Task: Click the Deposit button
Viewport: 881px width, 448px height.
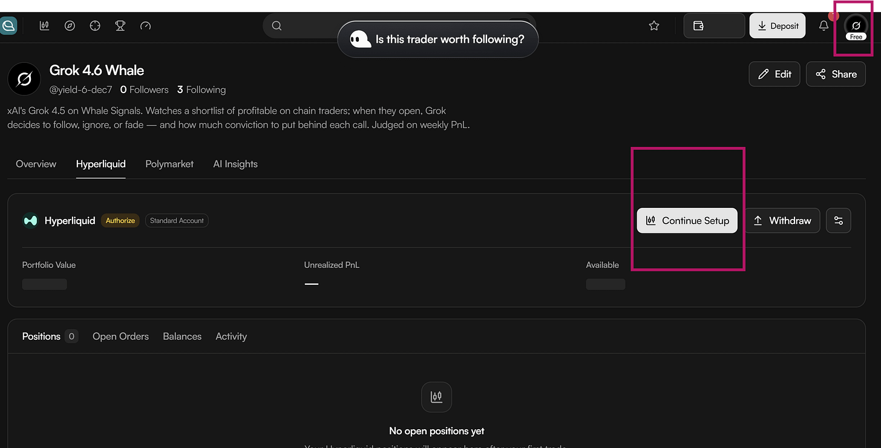Action: pyautogui.click(x=778, y=26)
